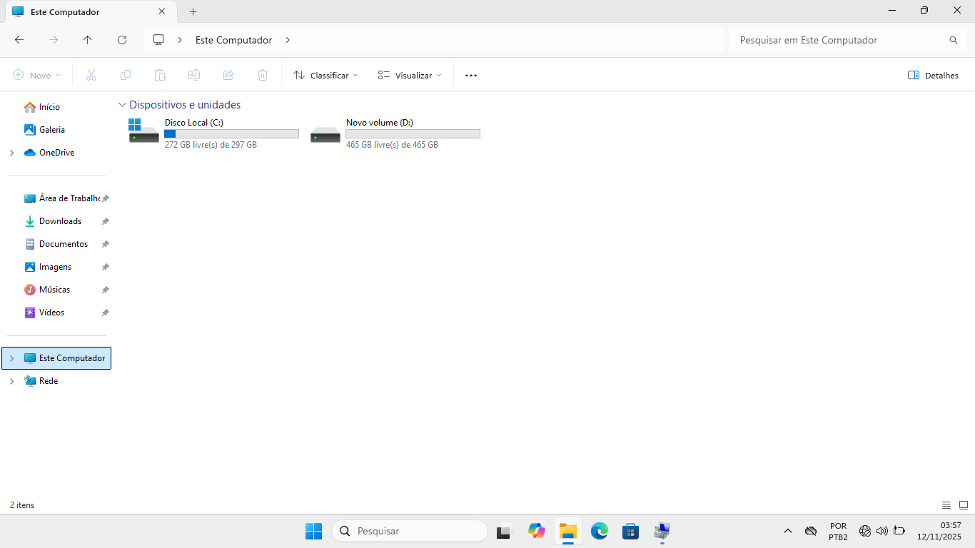Select the Cut icon in the toolbar
This screenshot has height=548, width=975.
[x=91, y=75]
